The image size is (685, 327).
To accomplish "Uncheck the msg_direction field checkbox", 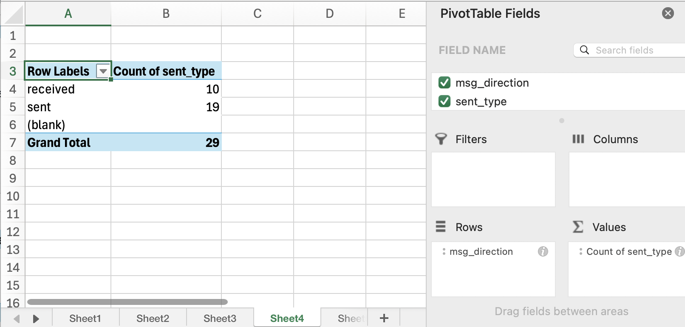I will tap(444, 82).
